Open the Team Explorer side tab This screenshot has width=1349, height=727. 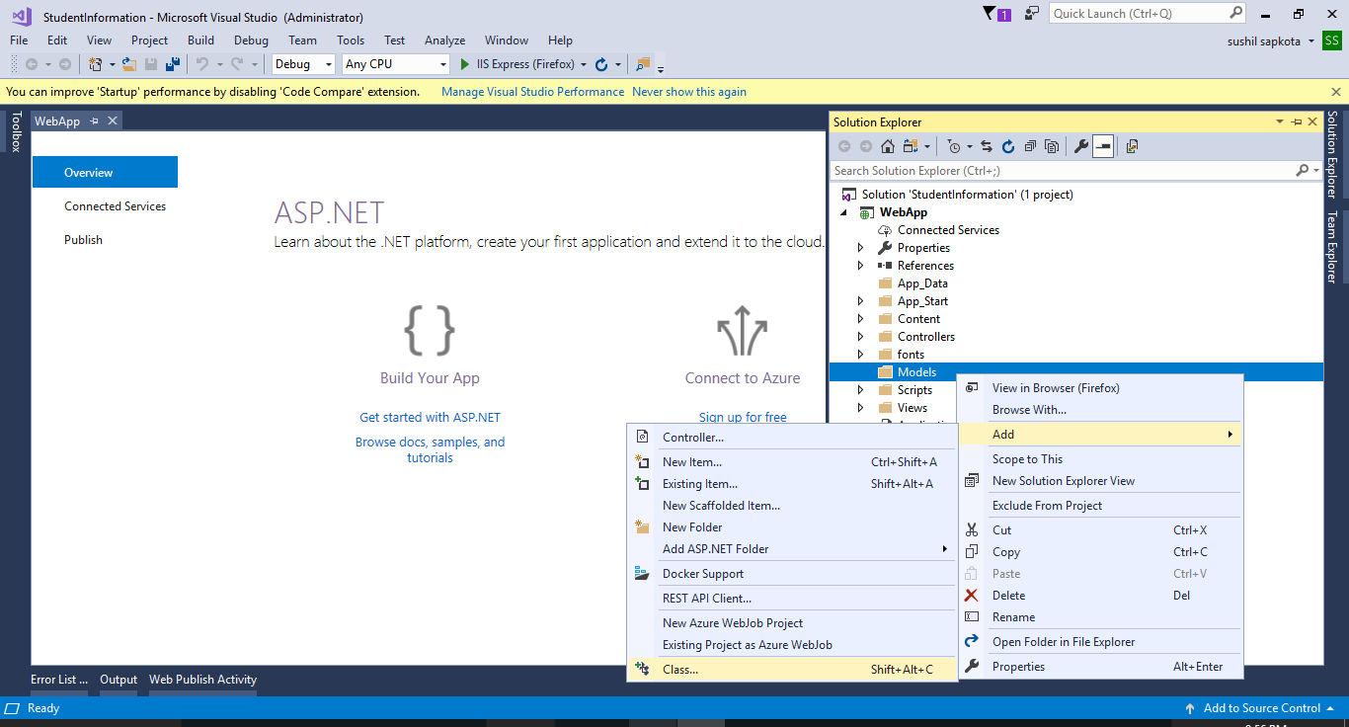tap(1332, 247)
